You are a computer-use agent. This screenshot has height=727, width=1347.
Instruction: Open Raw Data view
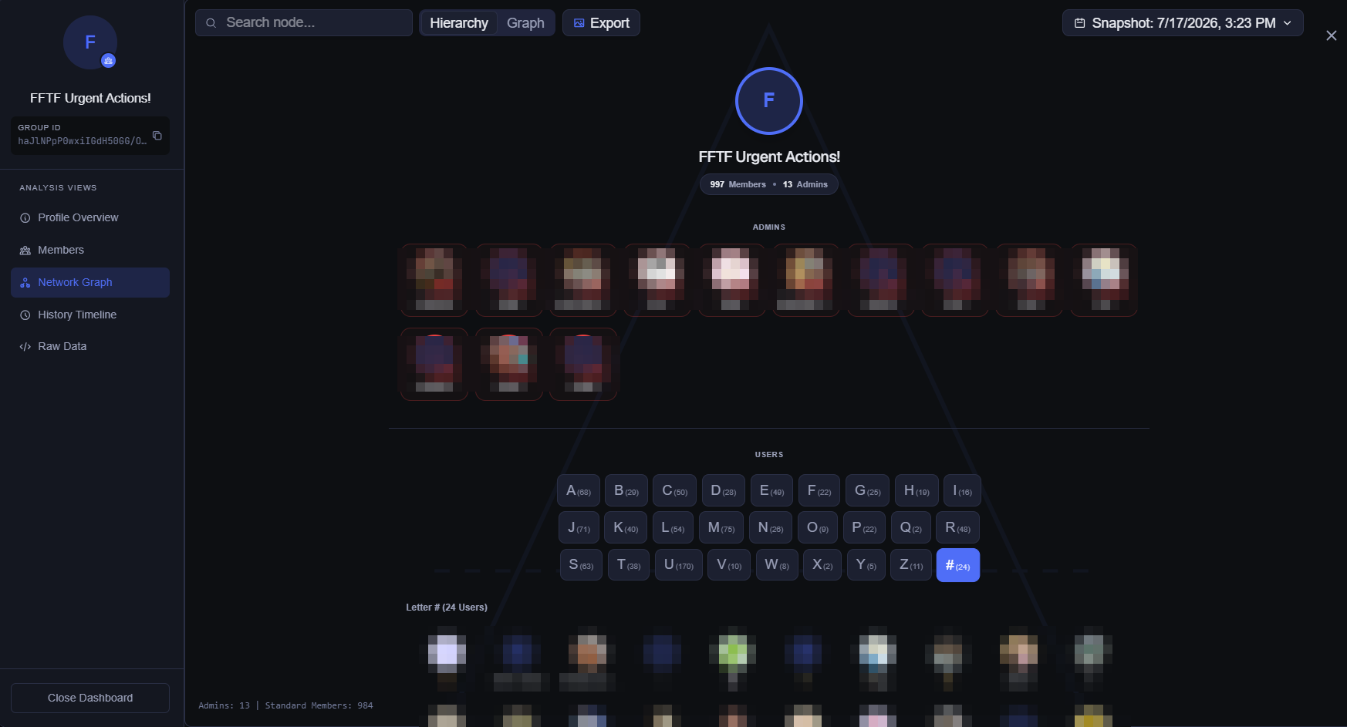pos(90,347)
